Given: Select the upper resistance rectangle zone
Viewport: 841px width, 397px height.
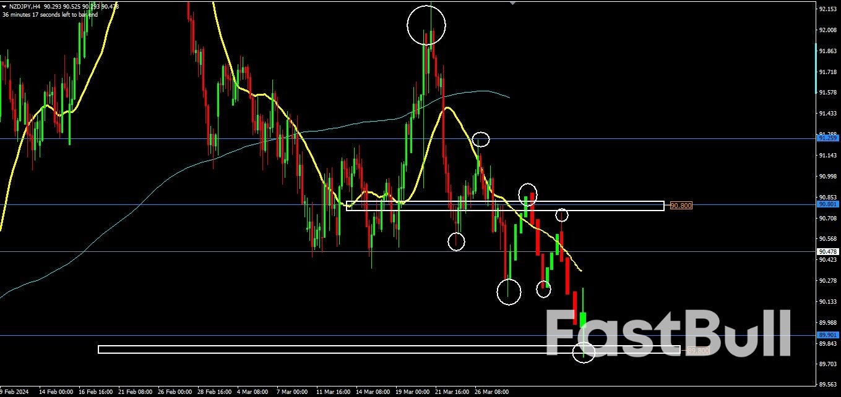Looking at the screenshot, I should coord(504,206).
